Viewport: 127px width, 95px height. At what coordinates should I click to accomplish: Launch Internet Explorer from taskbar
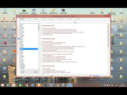(8, 85)
